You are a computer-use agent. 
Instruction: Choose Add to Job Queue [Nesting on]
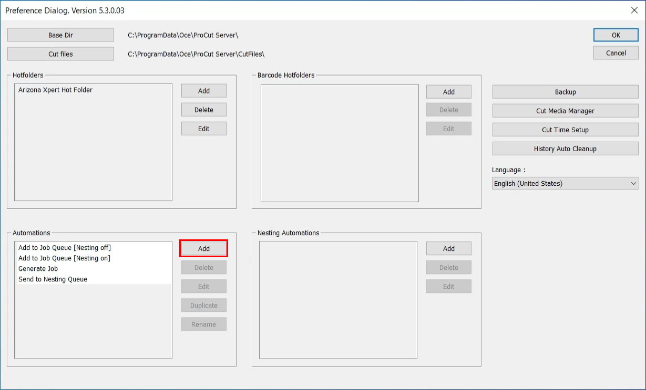coord(64,258)
